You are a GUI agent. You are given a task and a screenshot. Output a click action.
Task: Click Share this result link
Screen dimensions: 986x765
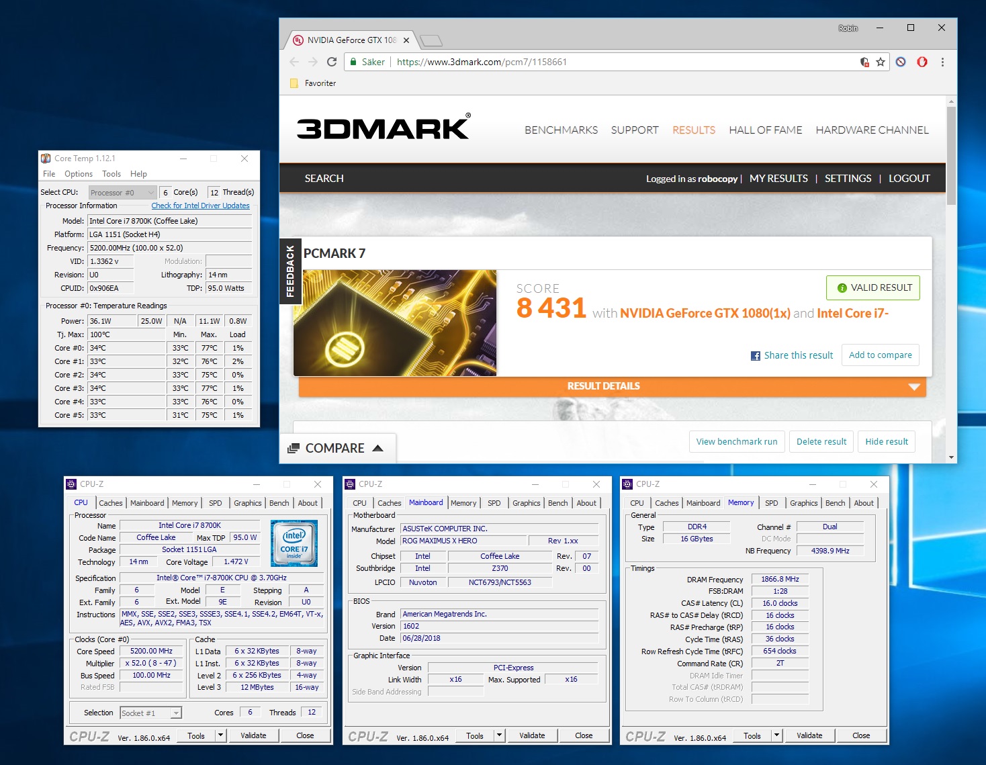pyautogui.click(x=799, y=356)
